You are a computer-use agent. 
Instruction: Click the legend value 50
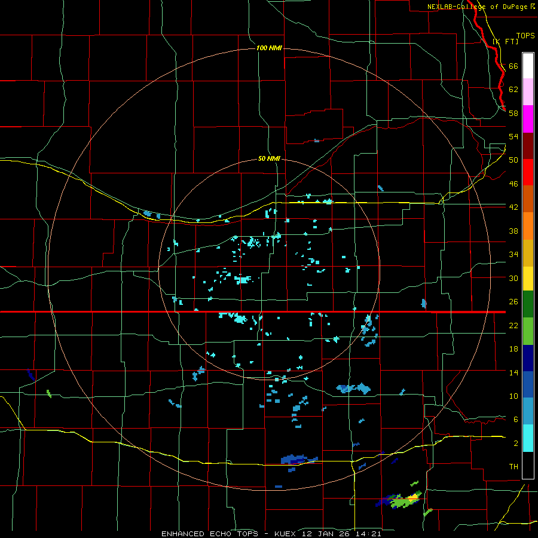[513, 160]
